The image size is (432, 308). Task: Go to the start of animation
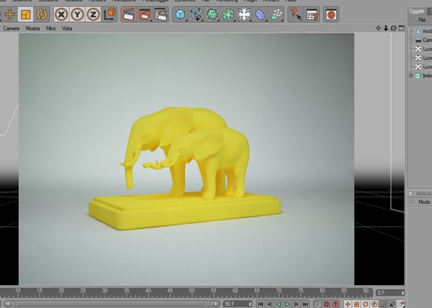click(261, 304)
